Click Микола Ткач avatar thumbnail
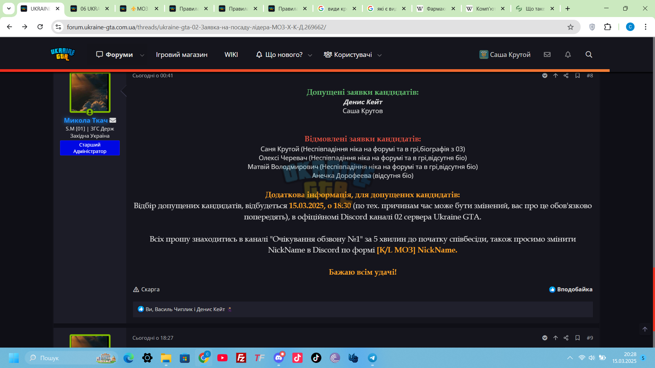655x368 pixels. point(90,92)
